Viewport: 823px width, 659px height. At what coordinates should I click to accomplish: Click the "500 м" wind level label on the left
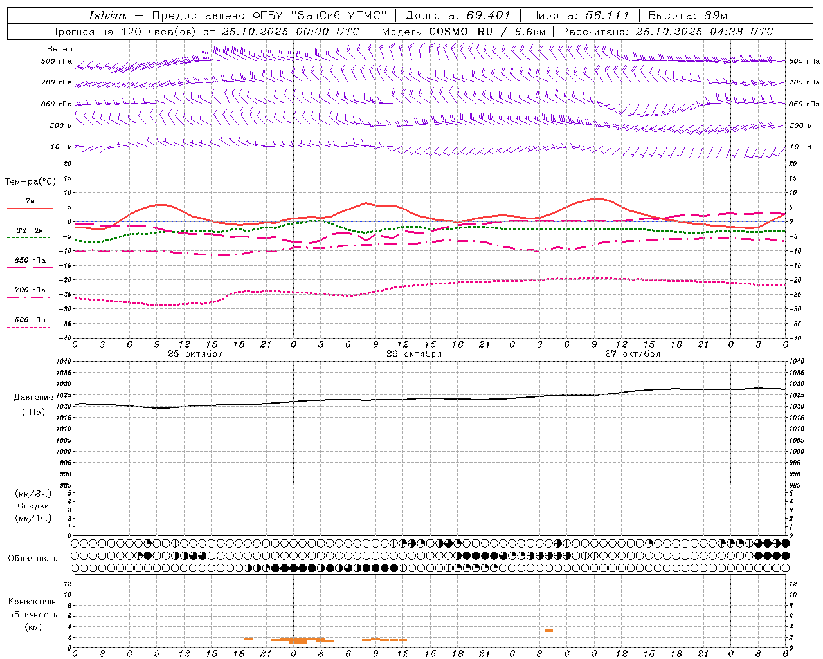pos(61,125)
